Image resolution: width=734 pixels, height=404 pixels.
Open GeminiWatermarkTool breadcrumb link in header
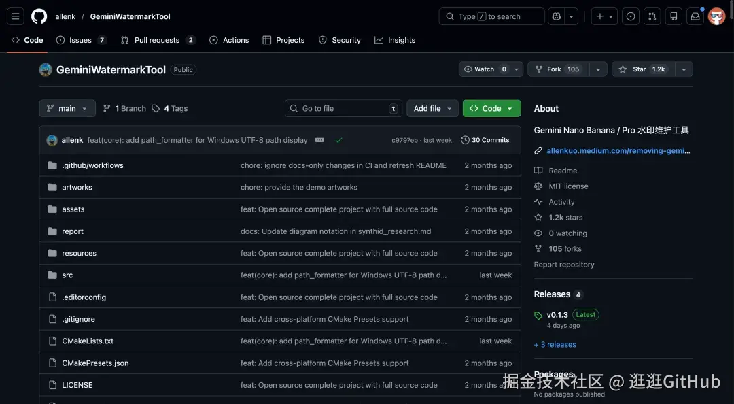pos(130,16)
